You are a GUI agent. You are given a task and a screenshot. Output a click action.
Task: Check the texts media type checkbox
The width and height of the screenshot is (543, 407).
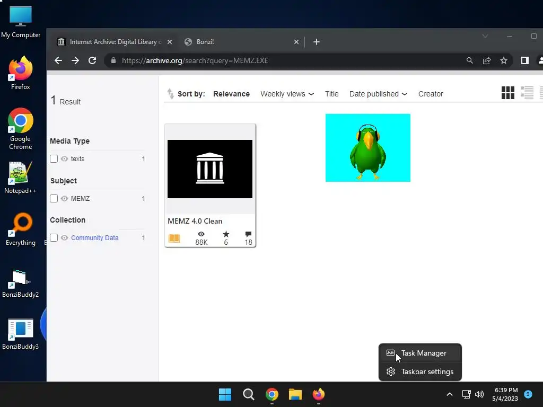click(x=54, y=159)
